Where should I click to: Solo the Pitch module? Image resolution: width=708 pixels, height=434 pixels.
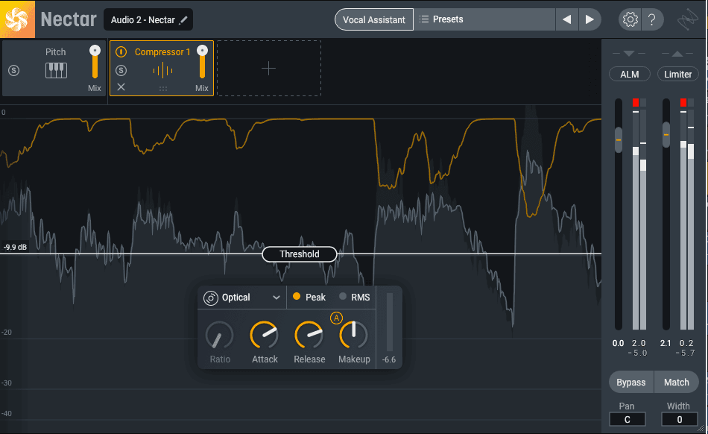point(14,70)
